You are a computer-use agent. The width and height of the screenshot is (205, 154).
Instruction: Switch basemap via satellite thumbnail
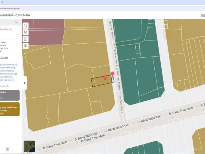[x=29, y=146]
